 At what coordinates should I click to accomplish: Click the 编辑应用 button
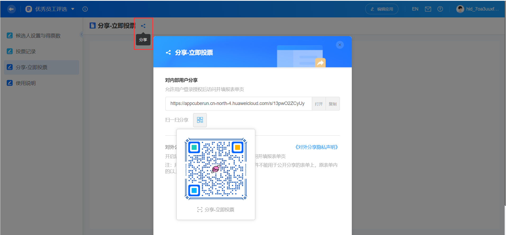[382, 9]
